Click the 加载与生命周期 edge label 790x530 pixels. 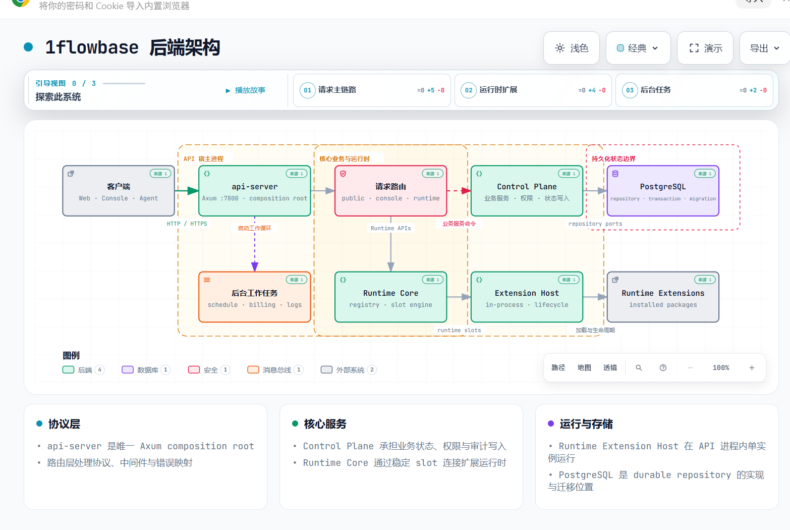[x=595, y=330]
